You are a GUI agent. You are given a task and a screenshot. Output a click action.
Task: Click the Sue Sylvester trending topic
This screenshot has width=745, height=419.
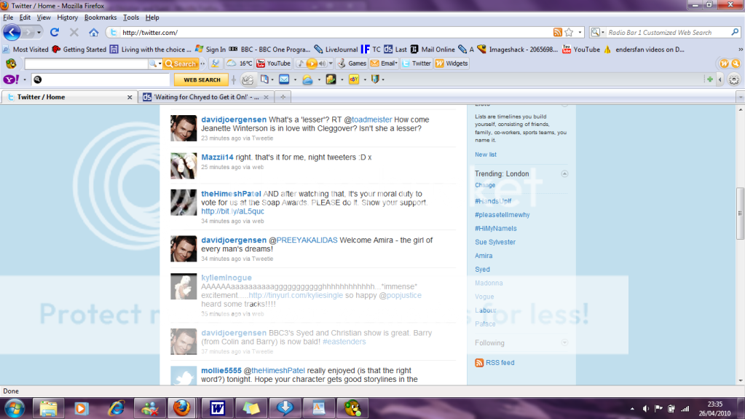coord(494,242)
